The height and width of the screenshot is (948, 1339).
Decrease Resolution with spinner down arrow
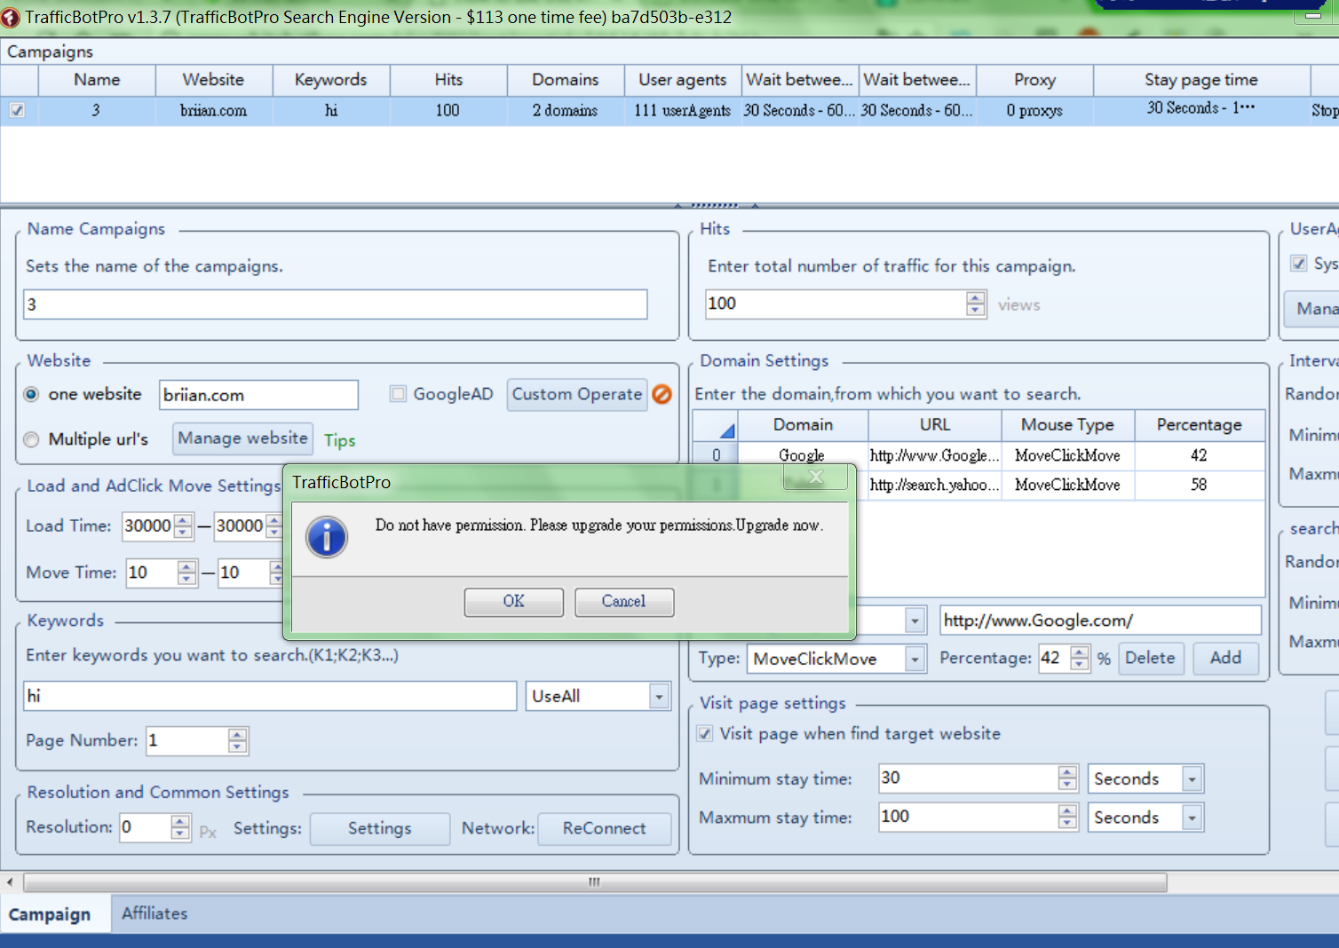tap(180, 834)
